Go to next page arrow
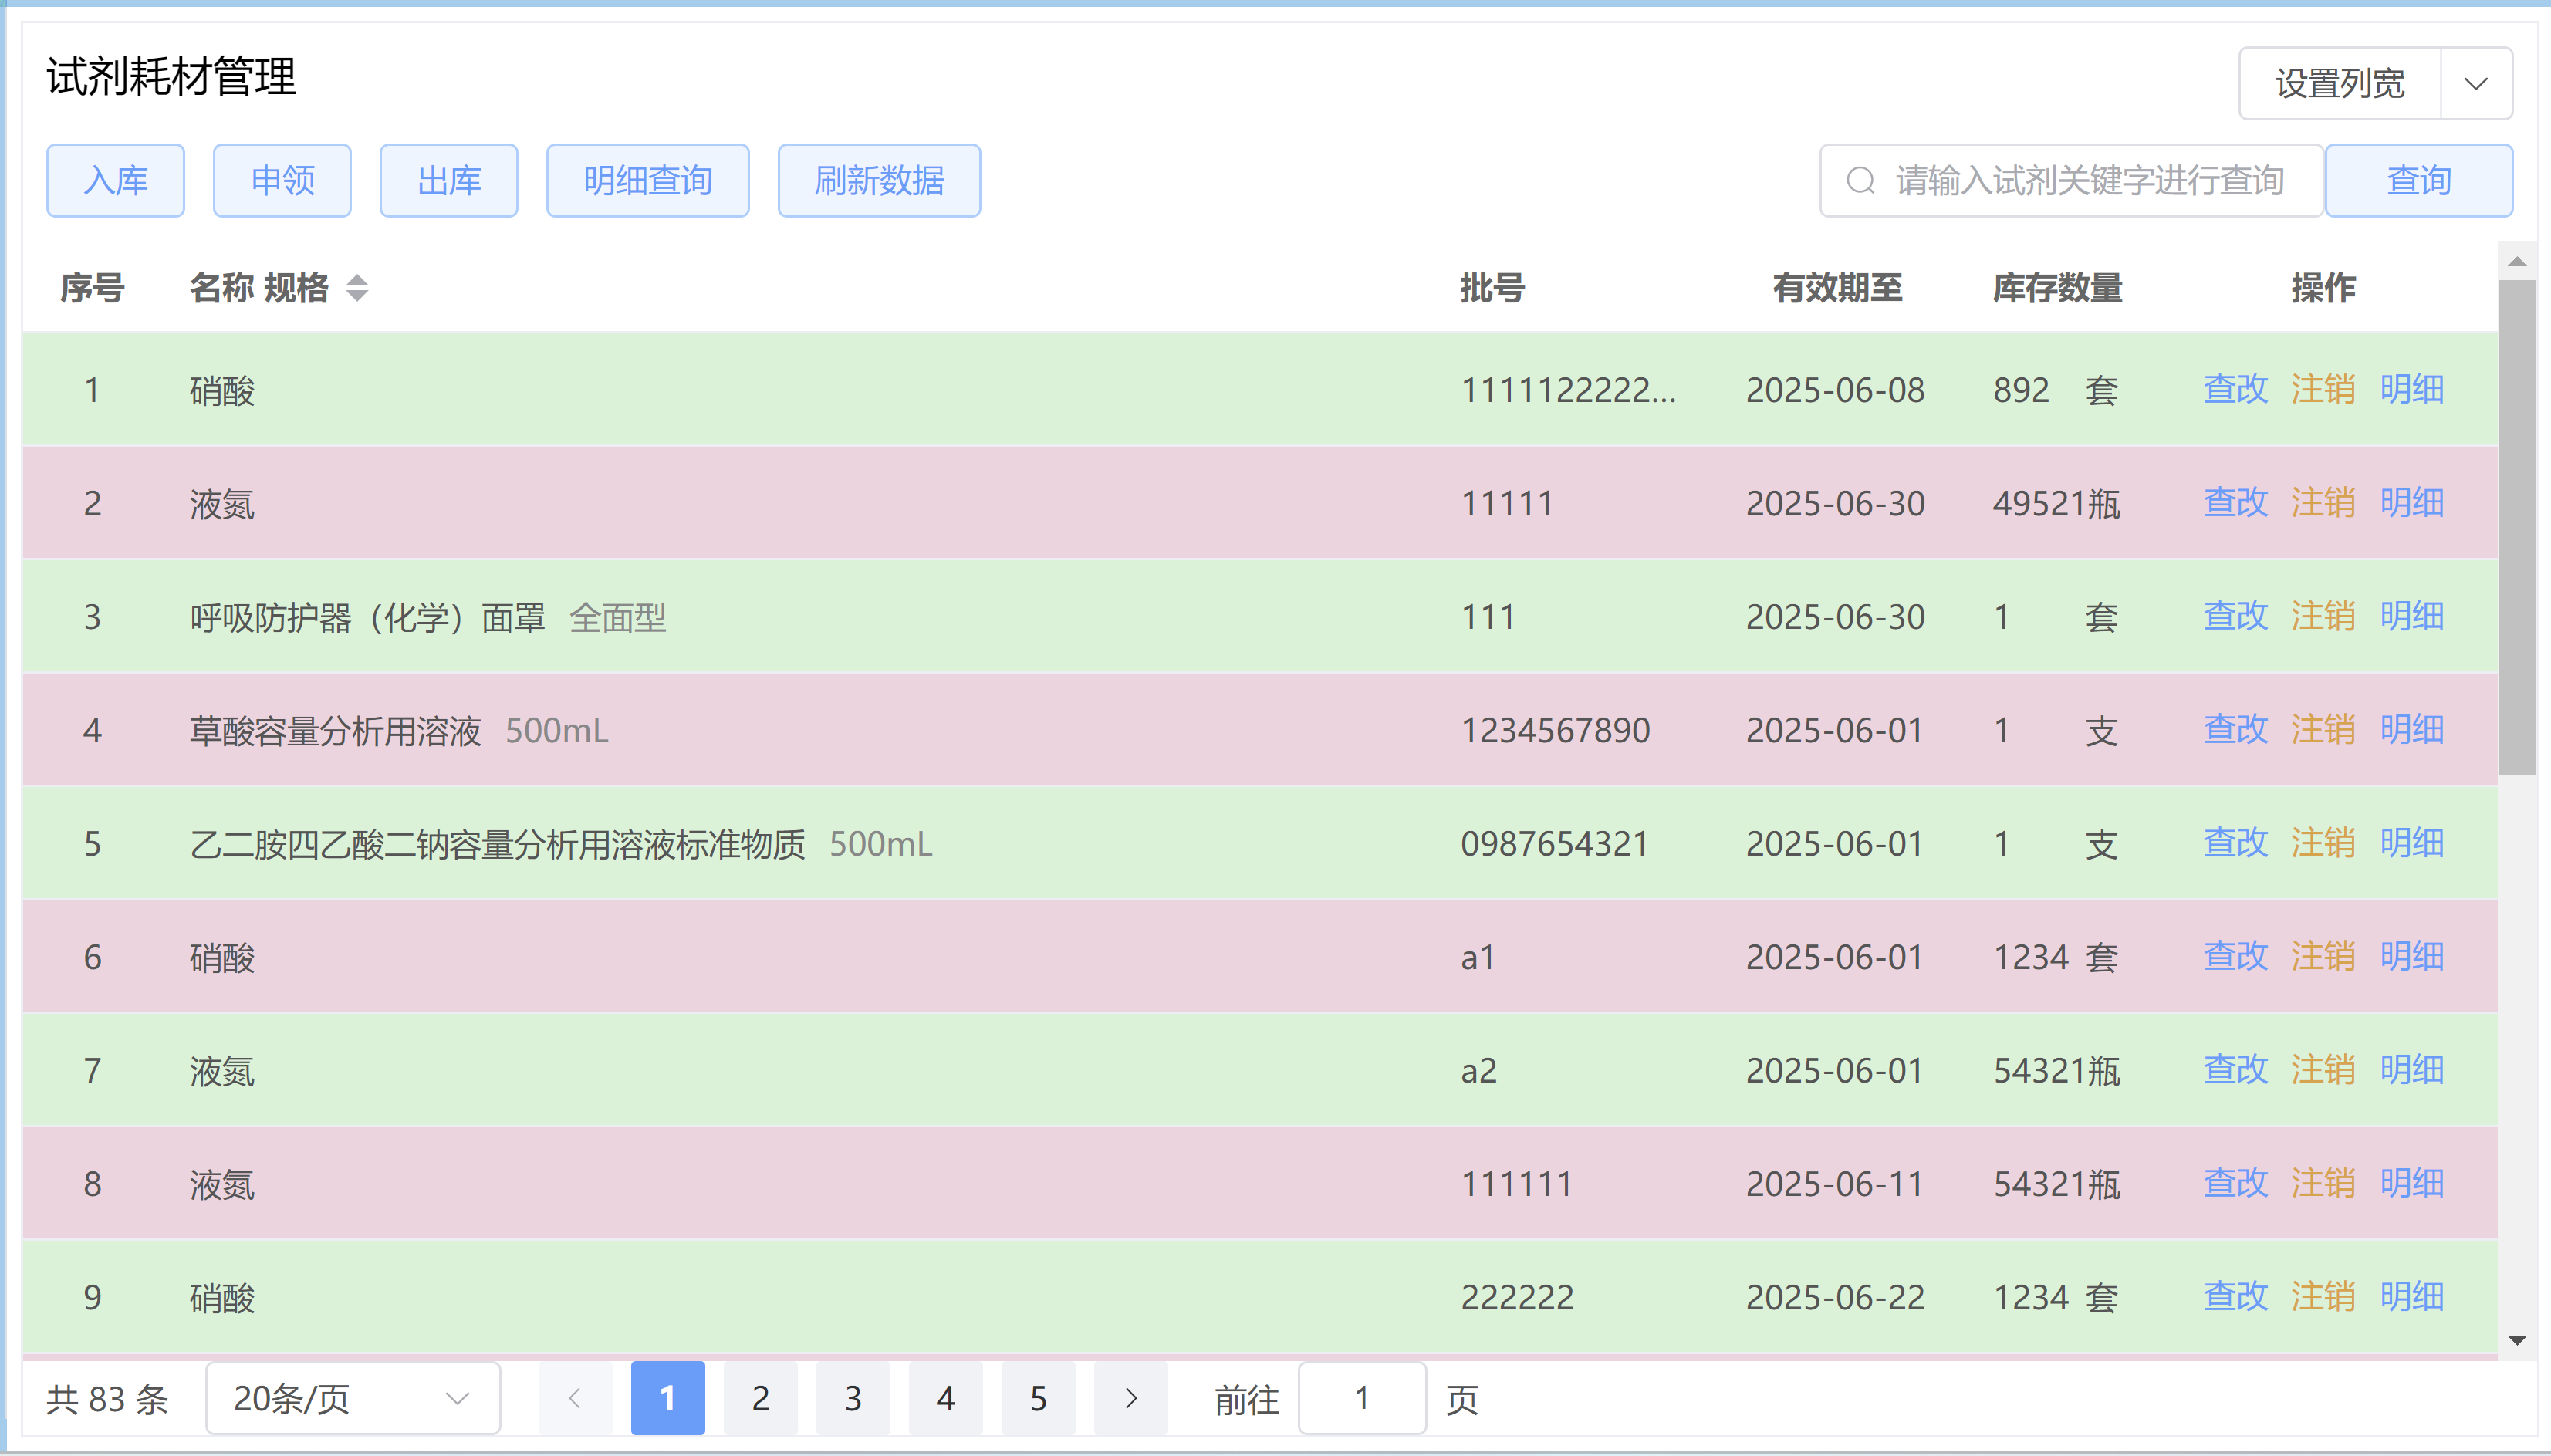The image size is (2551, 1456). (1130, 1398)
